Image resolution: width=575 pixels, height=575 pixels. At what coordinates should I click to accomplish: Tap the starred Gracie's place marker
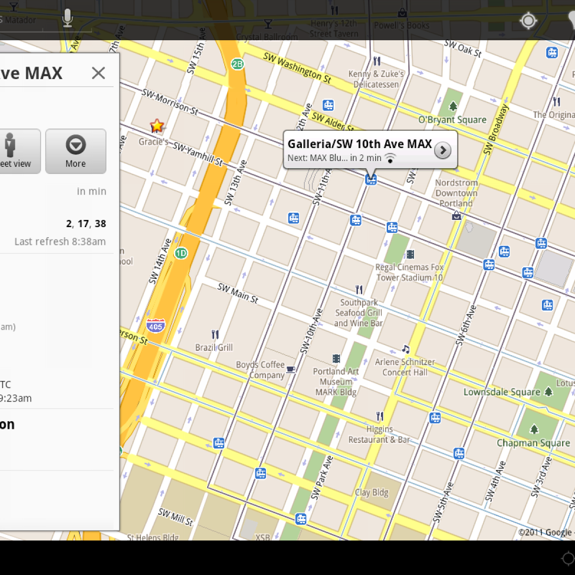(x=157, y=126)
